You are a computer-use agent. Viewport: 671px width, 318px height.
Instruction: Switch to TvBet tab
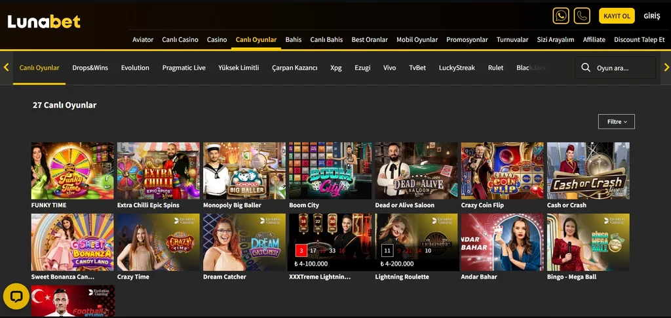[417, 68]
